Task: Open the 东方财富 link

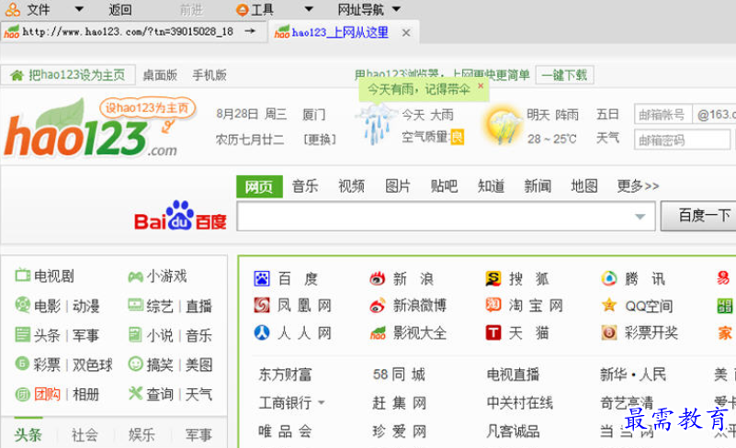Action: click(285, 375)
